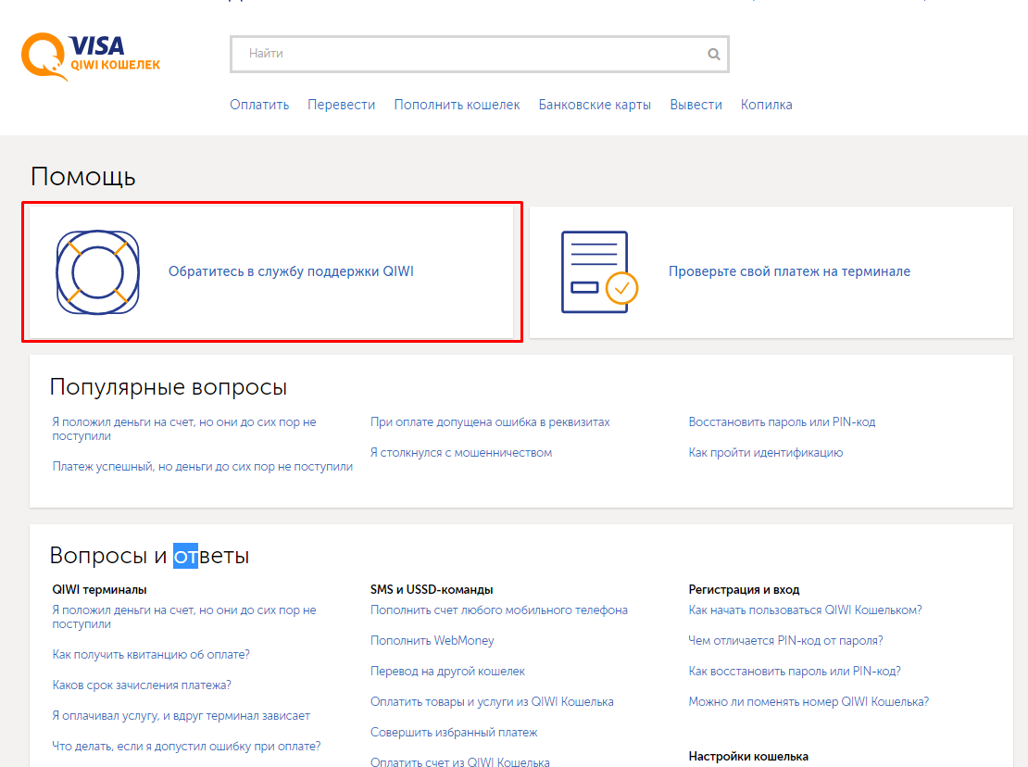Click the Настройки кошелька heading
The height and width of the screenshot is (767, 1028).
pos(748,757)
